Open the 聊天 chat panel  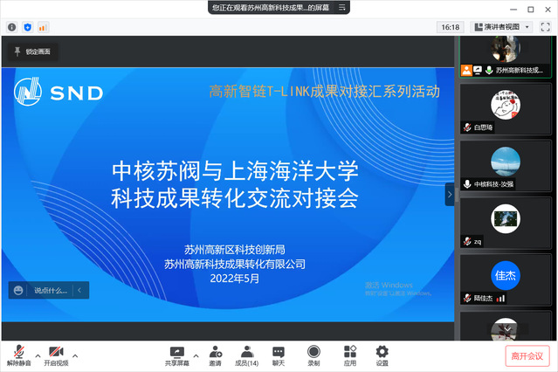click(x=279, y=355)
